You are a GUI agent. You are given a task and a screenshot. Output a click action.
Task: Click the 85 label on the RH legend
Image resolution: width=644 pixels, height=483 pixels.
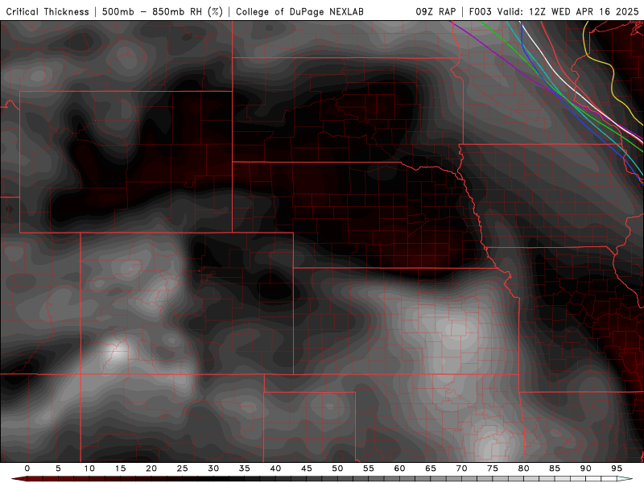555,469
